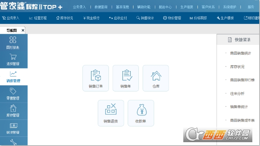
Task: Open the 销售订单 sales order icon
Action: tap(95, 78)
